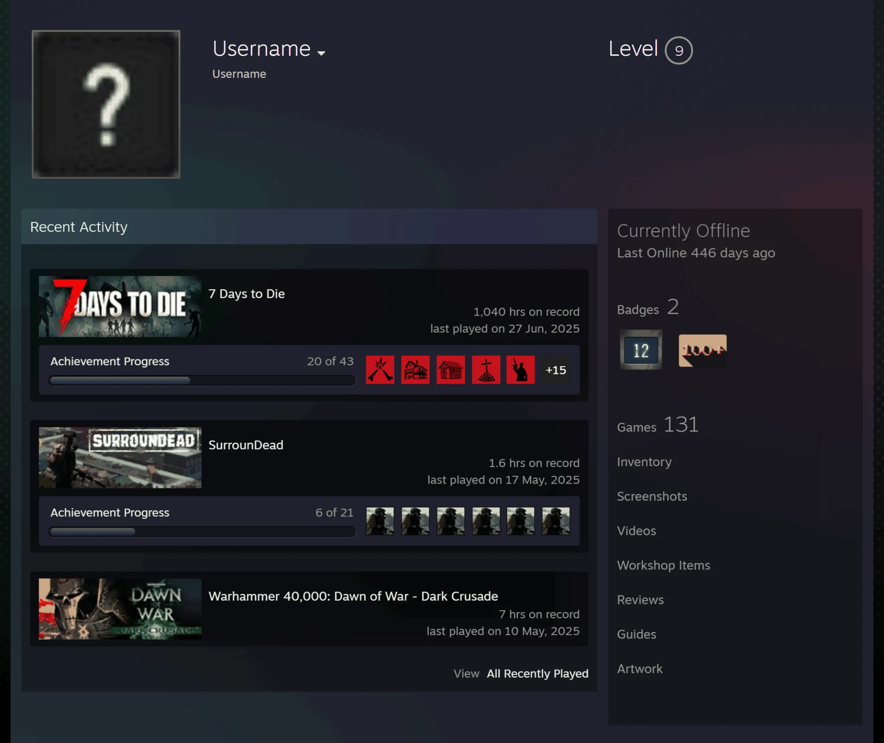Open the Guides link
Viewport: 884px width, 743px height.
click(x=636, y=635)
